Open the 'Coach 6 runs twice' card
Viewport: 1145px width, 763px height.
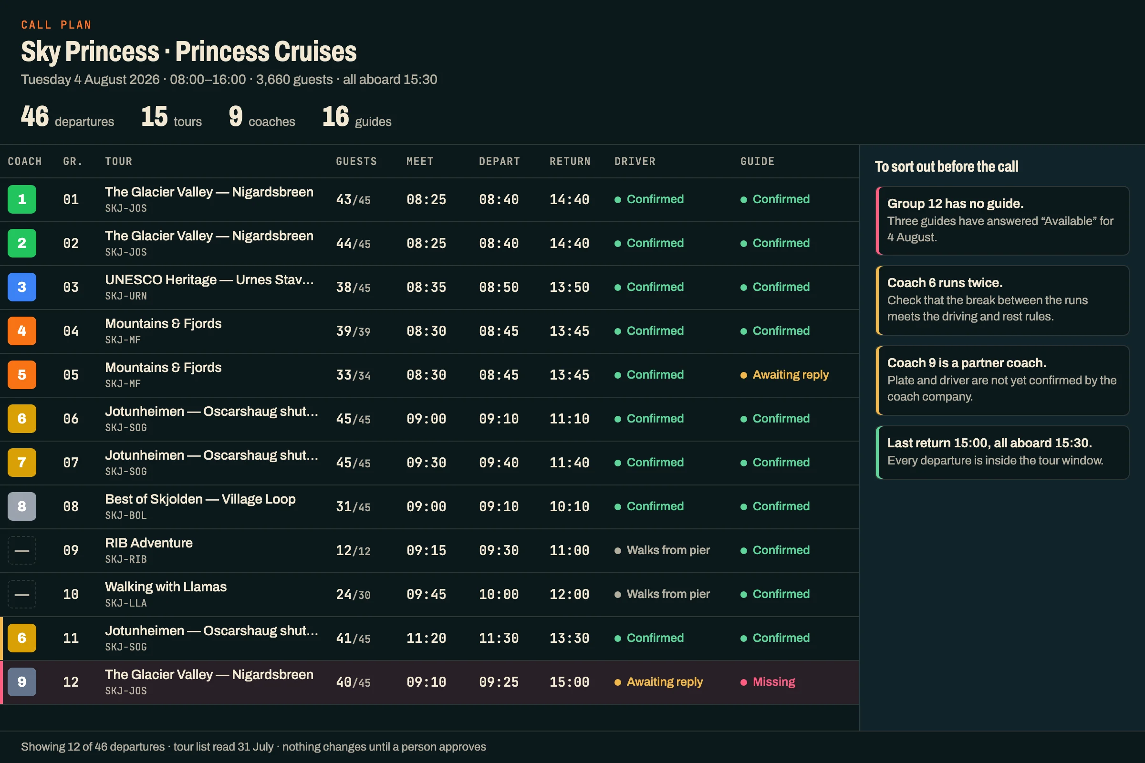(x=1002, y=300)
